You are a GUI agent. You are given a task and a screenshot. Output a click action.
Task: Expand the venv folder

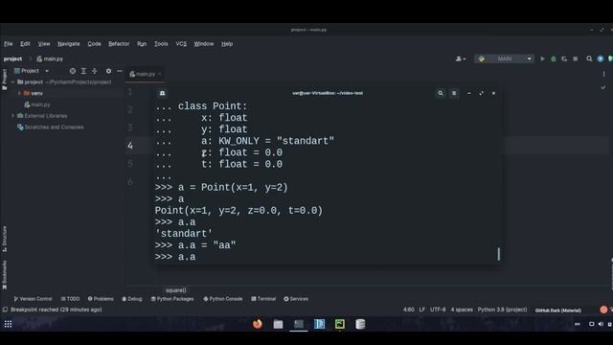point(19,93)
